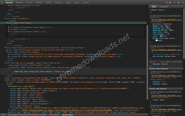Screen dimensions: 185x116
Task: Select the param name="wmode" row
Action: tap(30, 104)
